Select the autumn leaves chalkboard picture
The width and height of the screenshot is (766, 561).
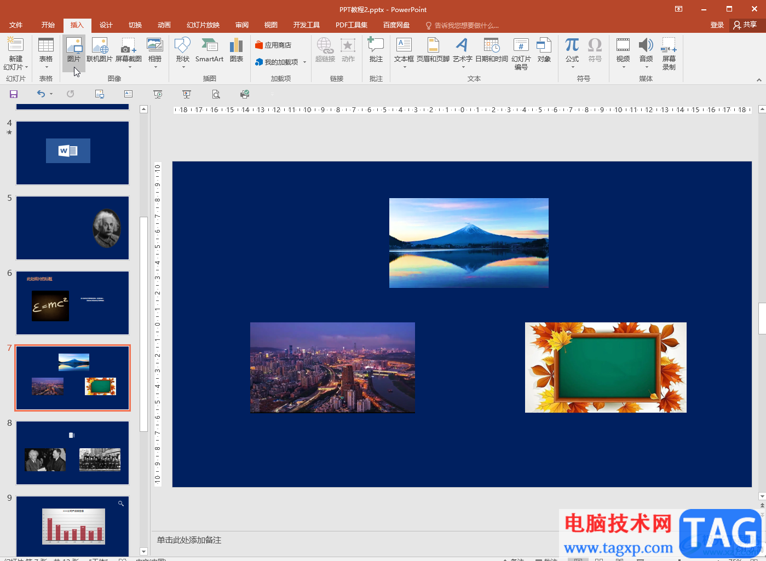pos(606,367)
